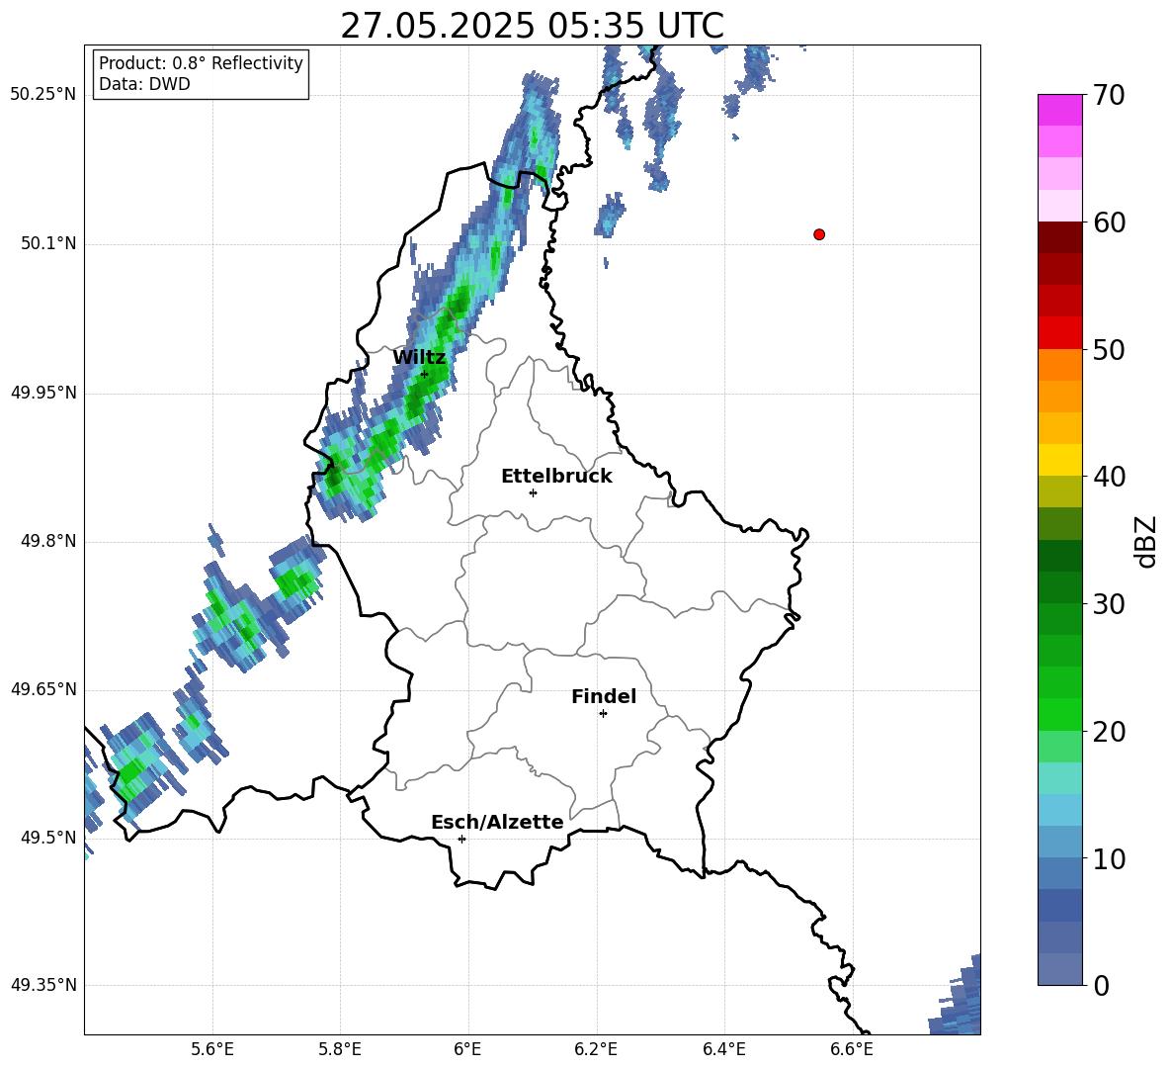Image resolution: width=1170 pixels, height=1069 pixels.
Task: Click the red radar location dot
Action: (x=819, y=234)
